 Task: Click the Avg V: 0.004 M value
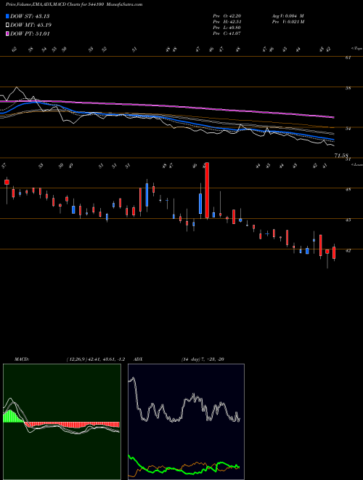point(287,16)
